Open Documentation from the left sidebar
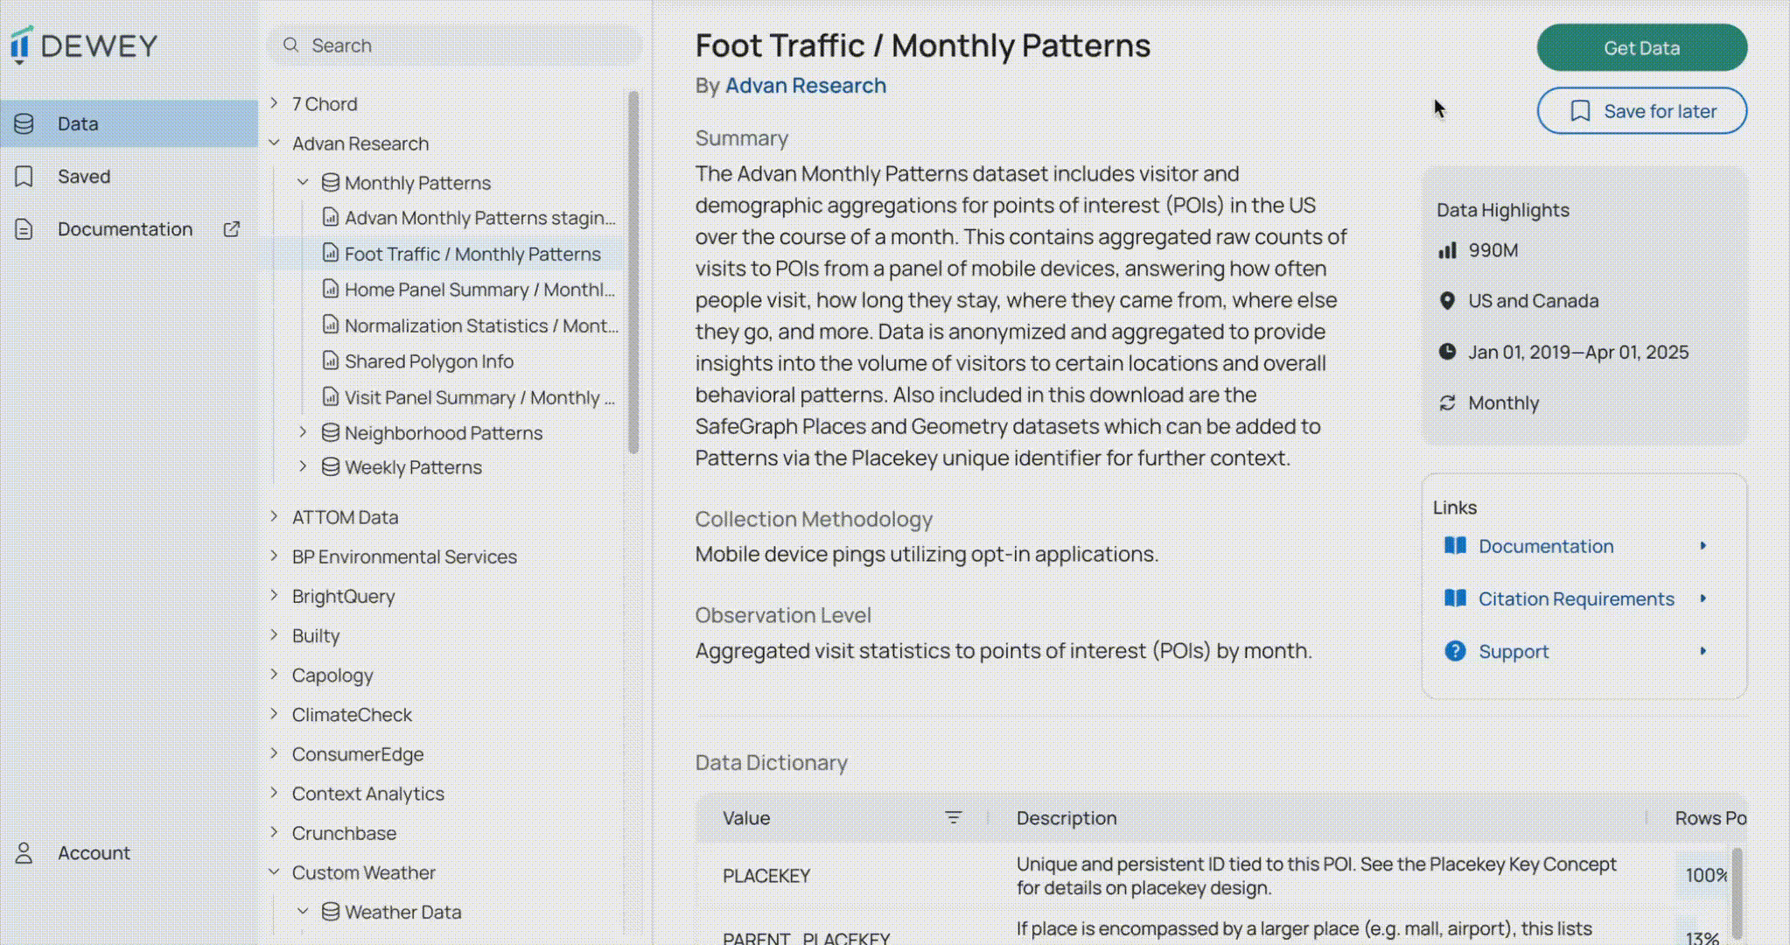The image size is (1790, 945). click(129, 228)
